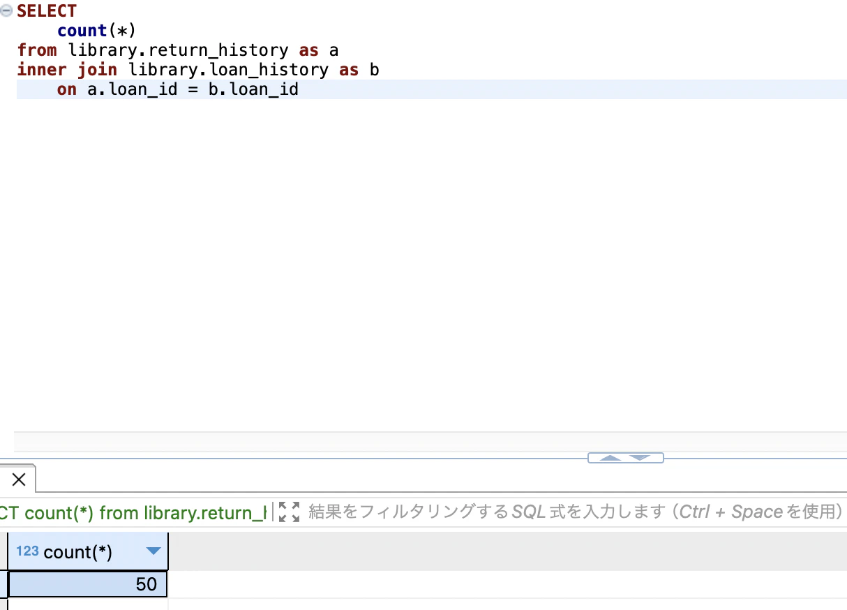
Task: Place cursor on a.loan_id in the ON clause
Action: 134,89
